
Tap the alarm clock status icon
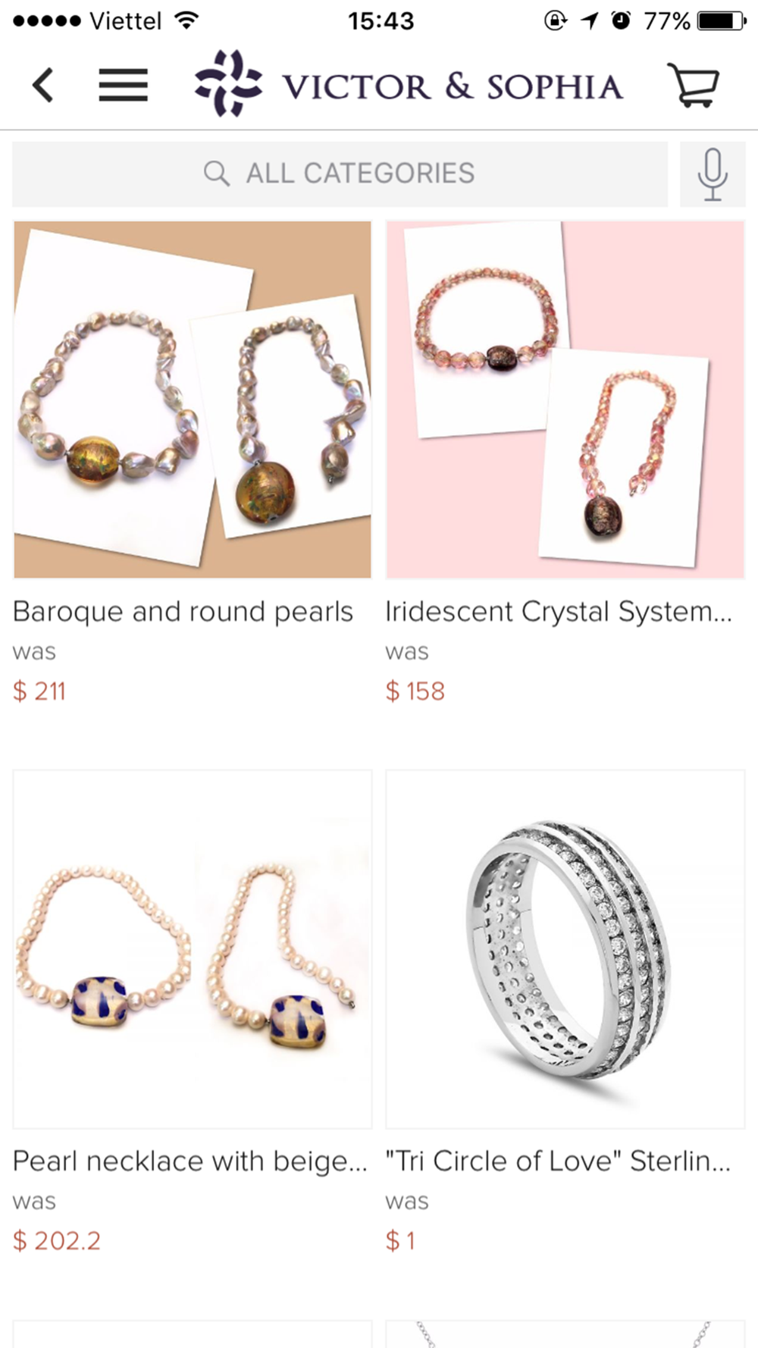621,20
